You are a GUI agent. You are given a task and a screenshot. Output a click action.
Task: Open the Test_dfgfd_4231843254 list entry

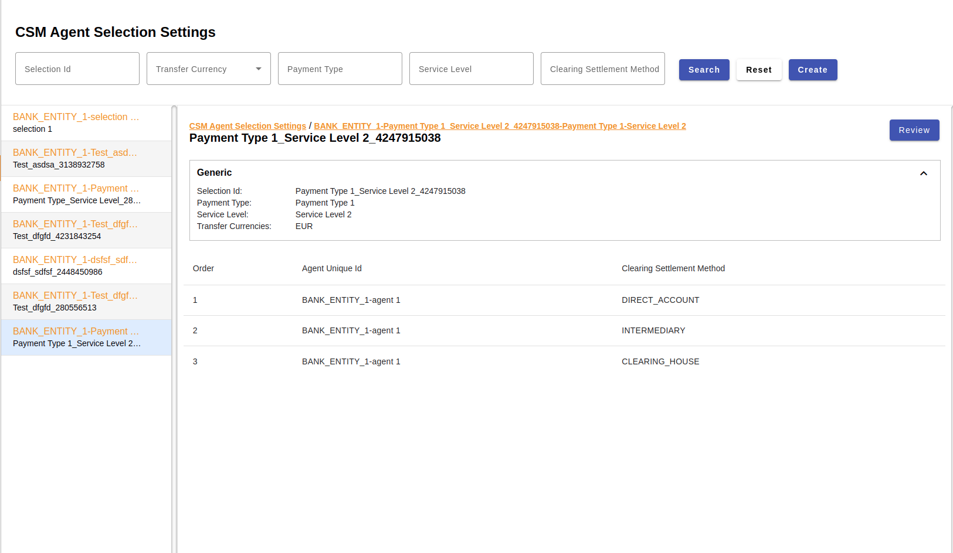[86, 230]
